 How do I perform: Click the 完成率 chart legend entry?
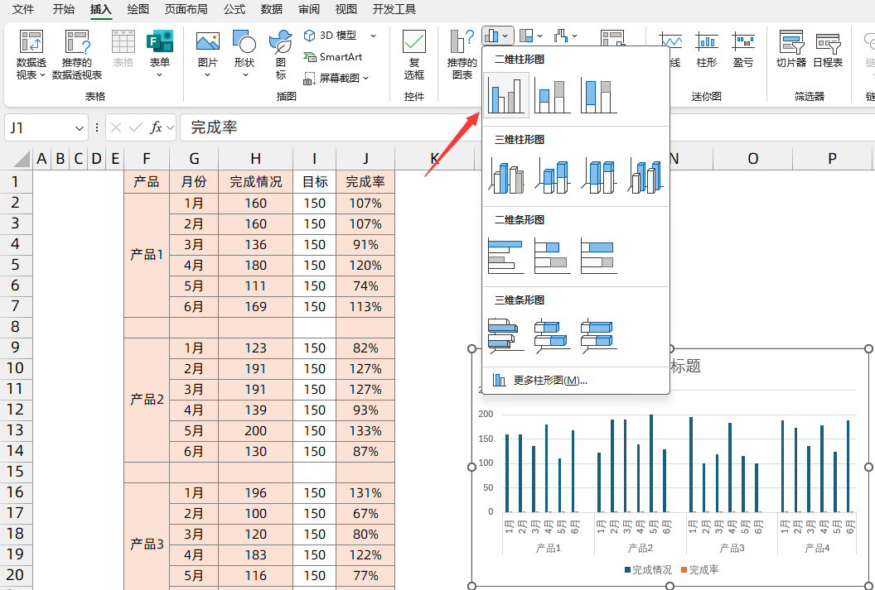pyautogui.click(x=700, y=570)
